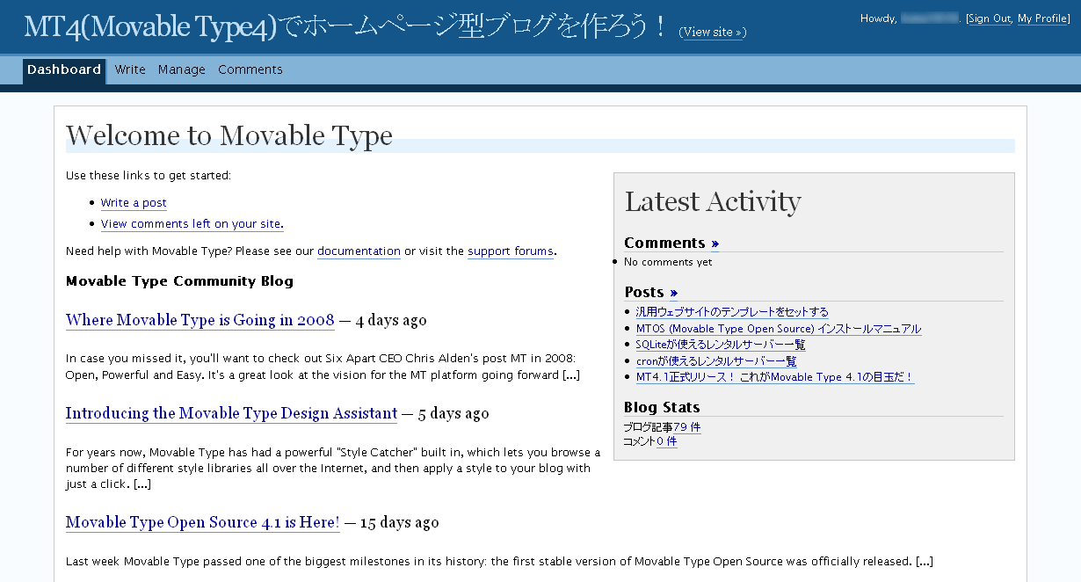Image resolution: width=1081 pixels, height=582 pixels.
Task: Click the 0 件 comments count
Action: coord(667,442)
